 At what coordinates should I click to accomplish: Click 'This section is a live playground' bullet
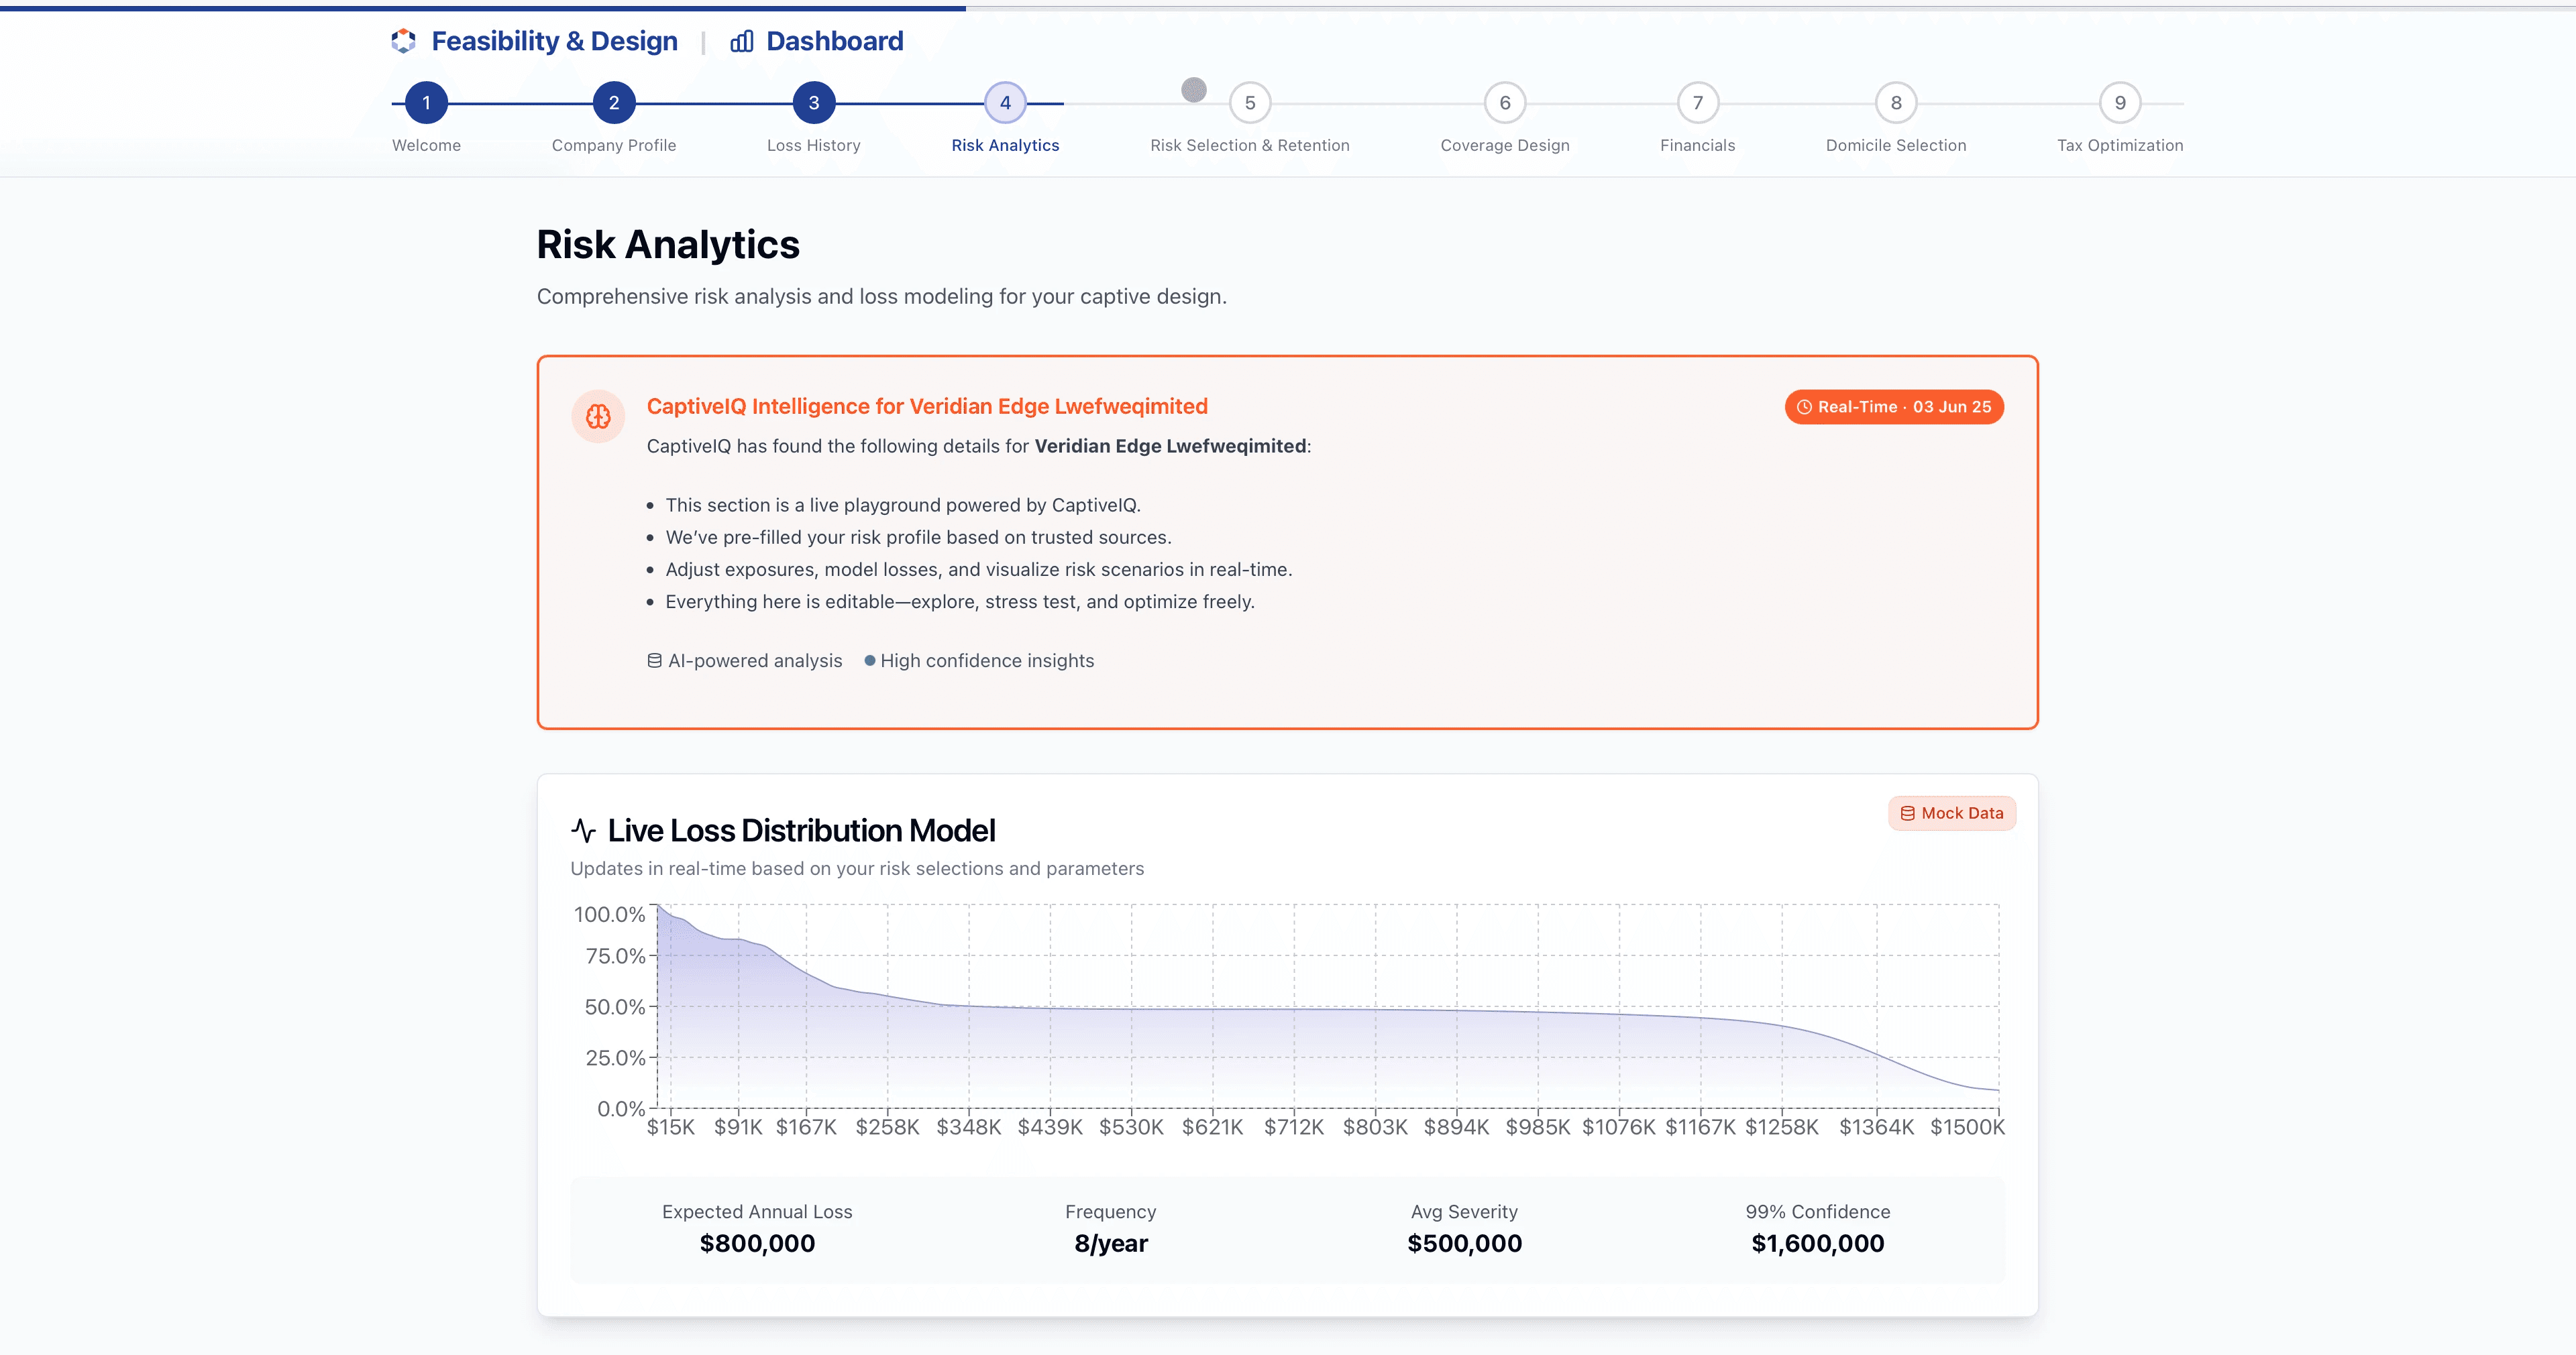pos(903,506)
